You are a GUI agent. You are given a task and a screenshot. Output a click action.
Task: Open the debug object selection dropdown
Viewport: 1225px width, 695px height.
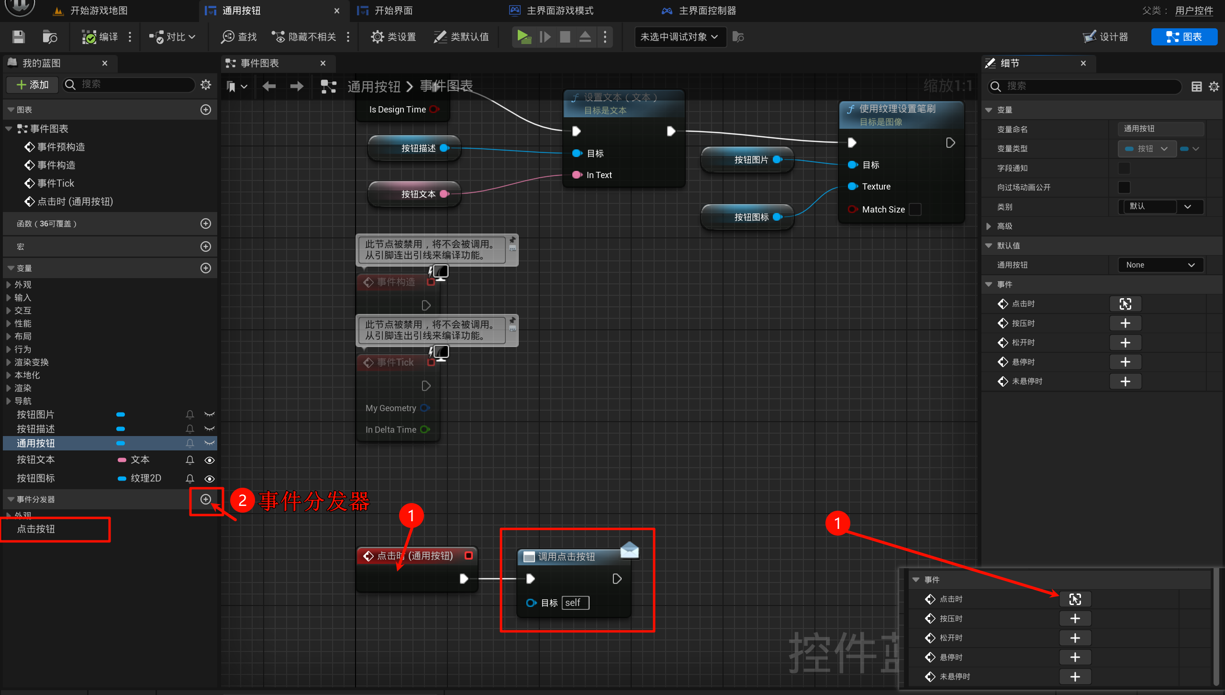click(x=679, y=37)
